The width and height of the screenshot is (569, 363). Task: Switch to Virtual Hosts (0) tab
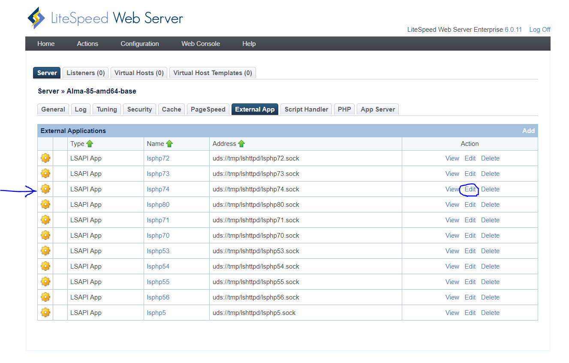point(139,73)
